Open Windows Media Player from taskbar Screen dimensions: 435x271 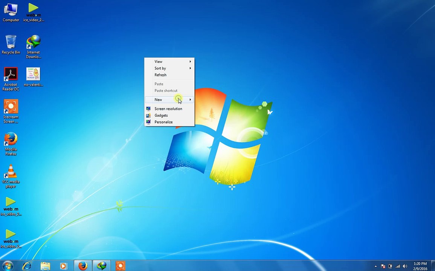63,266
